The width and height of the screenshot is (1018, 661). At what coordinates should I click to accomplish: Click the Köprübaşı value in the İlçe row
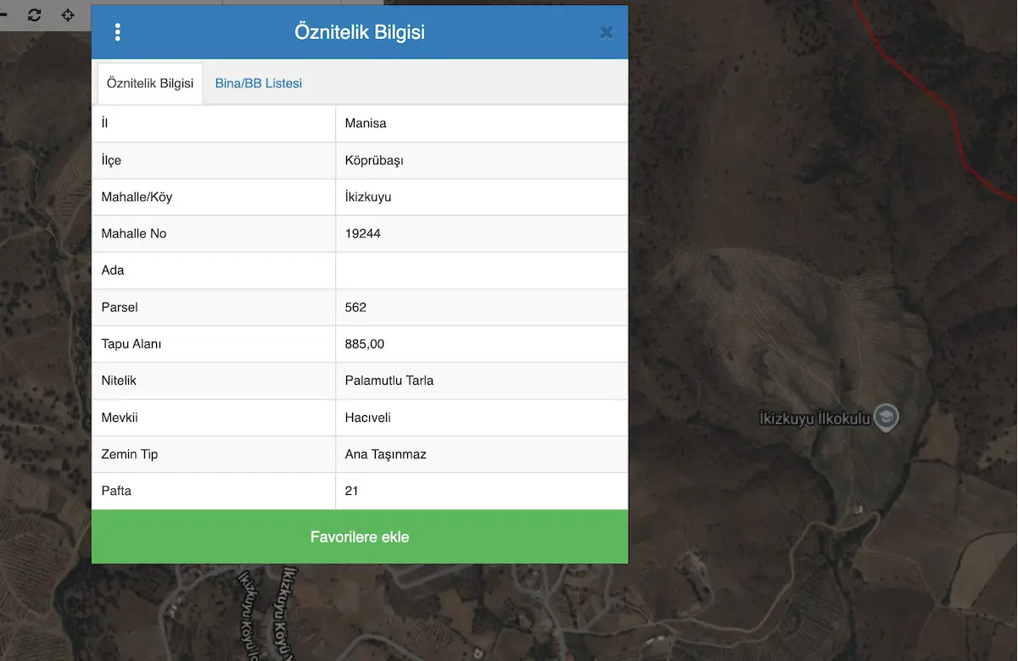click(x=374, y=160)
